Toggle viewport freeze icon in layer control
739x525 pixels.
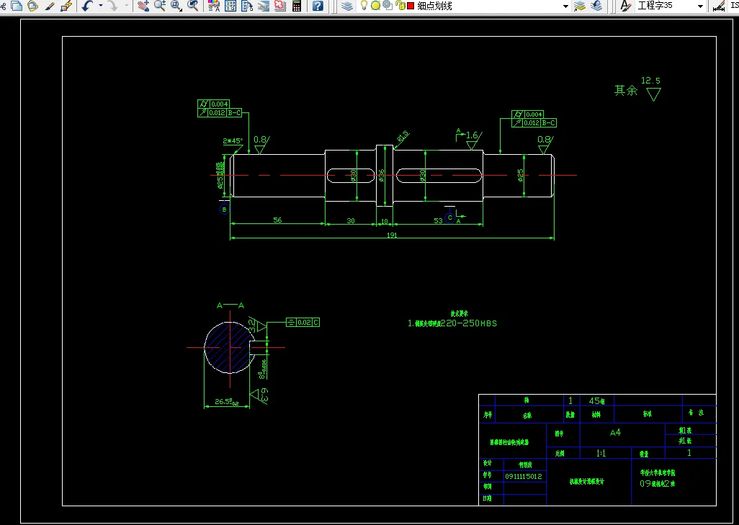click(x=388, y=6)
